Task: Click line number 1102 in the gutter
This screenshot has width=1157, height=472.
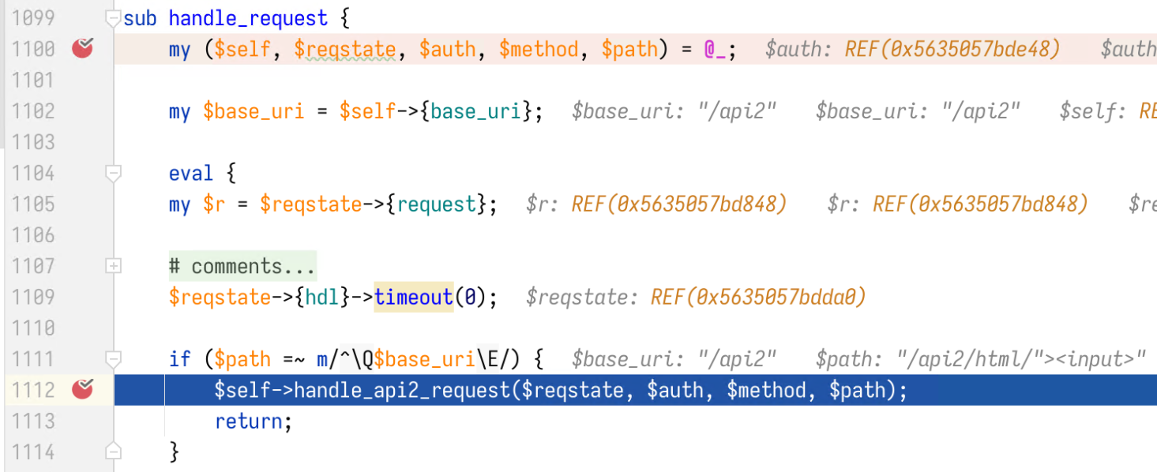Action: (33, 111)
